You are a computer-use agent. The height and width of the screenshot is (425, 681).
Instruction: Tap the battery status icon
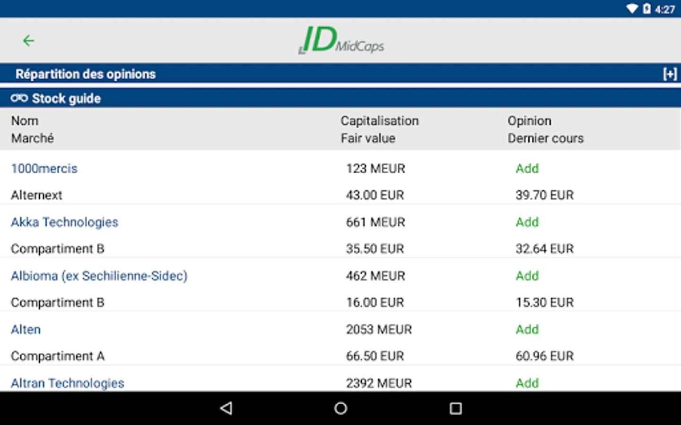pos(646,8)
